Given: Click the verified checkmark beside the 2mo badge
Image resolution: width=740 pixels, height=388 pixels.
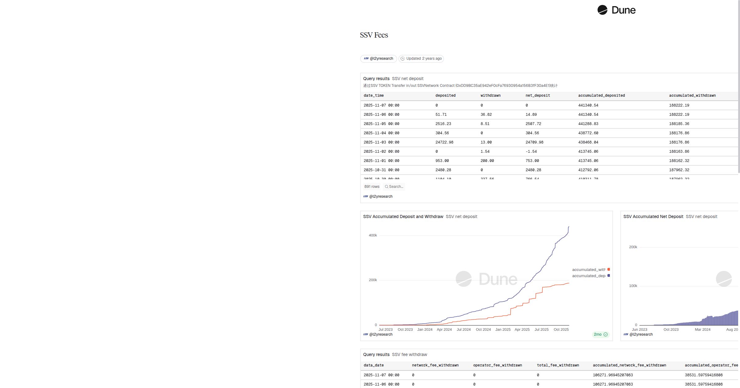Looking at the screenshot, I should (x=606, y=334).
